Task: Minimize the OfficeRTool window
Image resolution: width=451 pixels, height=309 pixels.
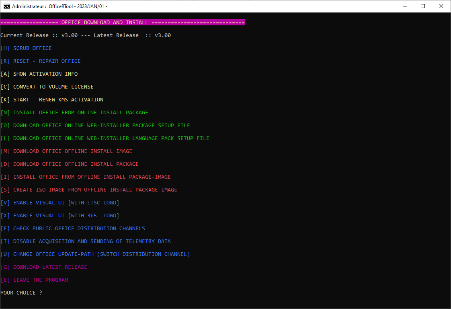Action: coord(405,6)
